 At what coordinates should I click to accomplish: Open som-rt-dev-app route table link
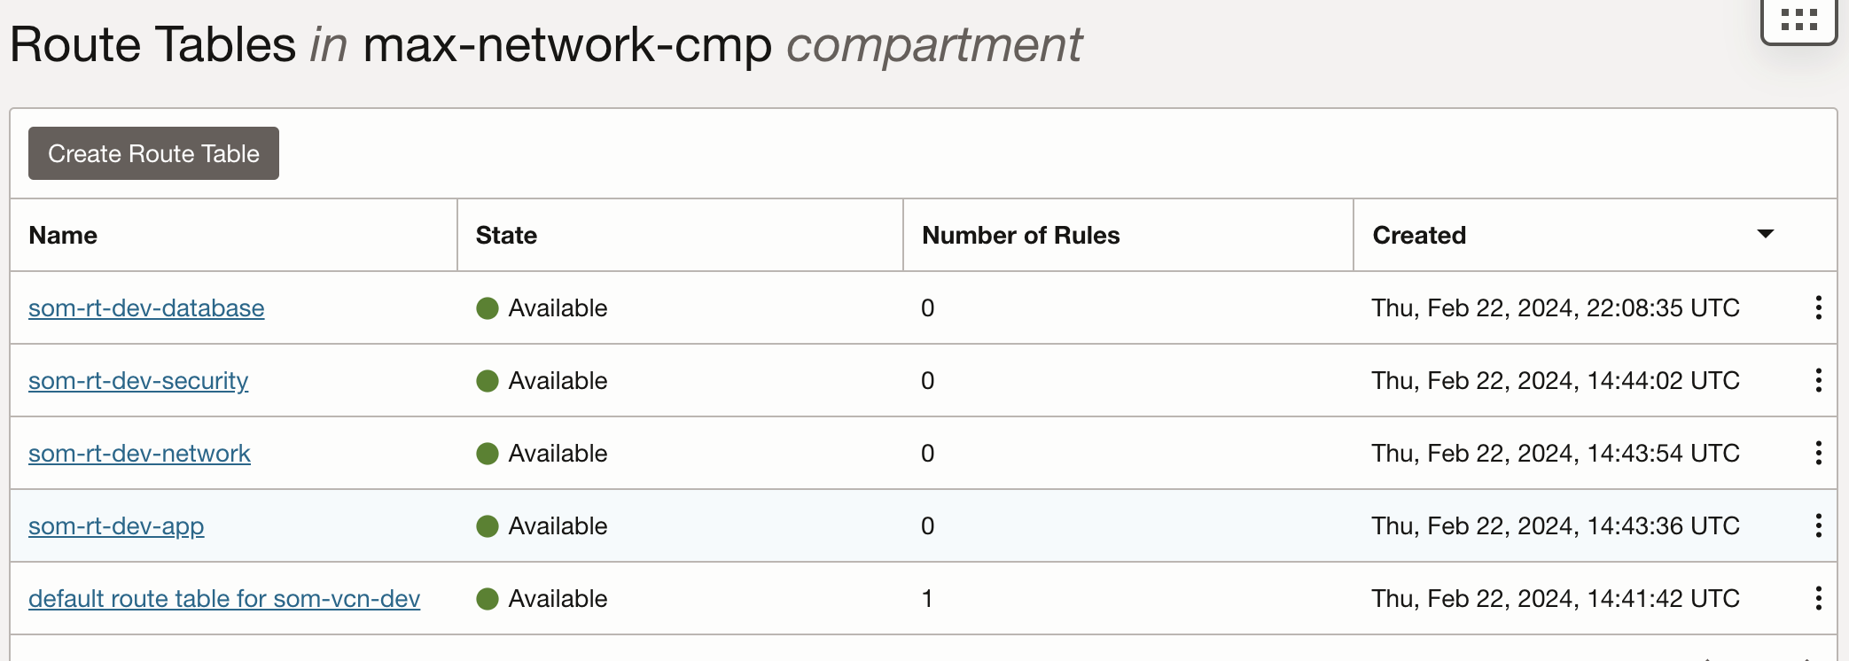(116, 526)
